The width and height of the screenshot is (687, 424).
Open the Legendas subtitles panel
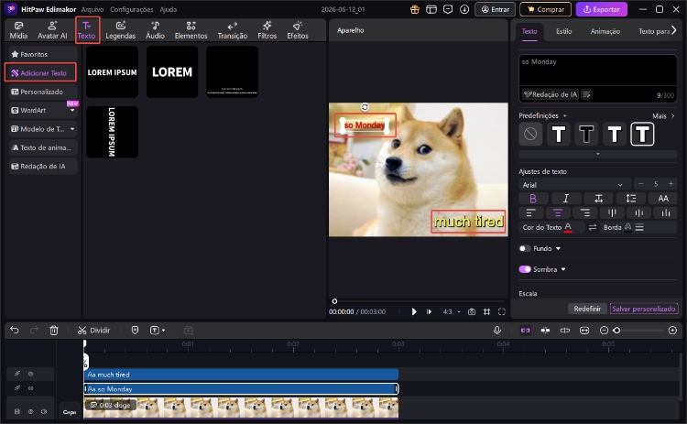pos(121,30)
